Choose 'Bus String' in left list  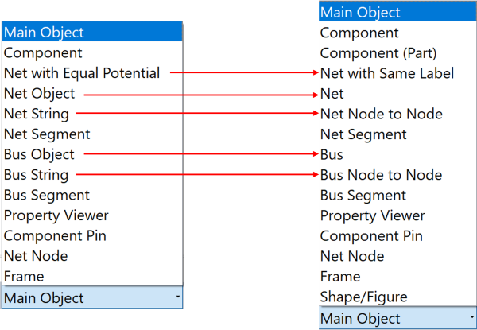pos(37,175)
